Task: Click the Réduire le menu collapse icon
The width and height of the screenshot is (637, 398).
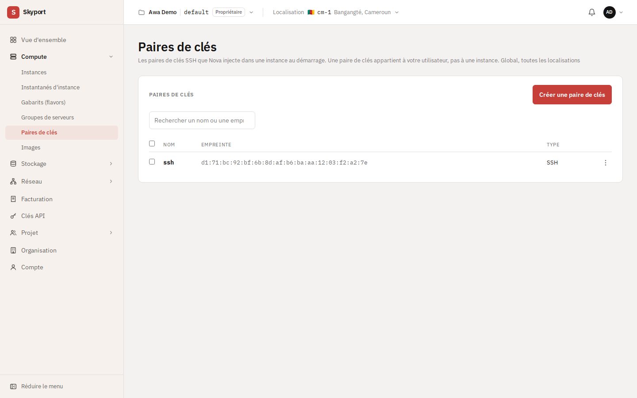Action: [x=13, y=387]
